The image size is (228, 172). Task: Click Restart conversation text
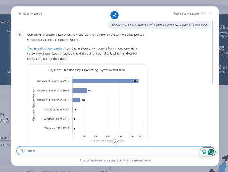(x=186, y=14)
